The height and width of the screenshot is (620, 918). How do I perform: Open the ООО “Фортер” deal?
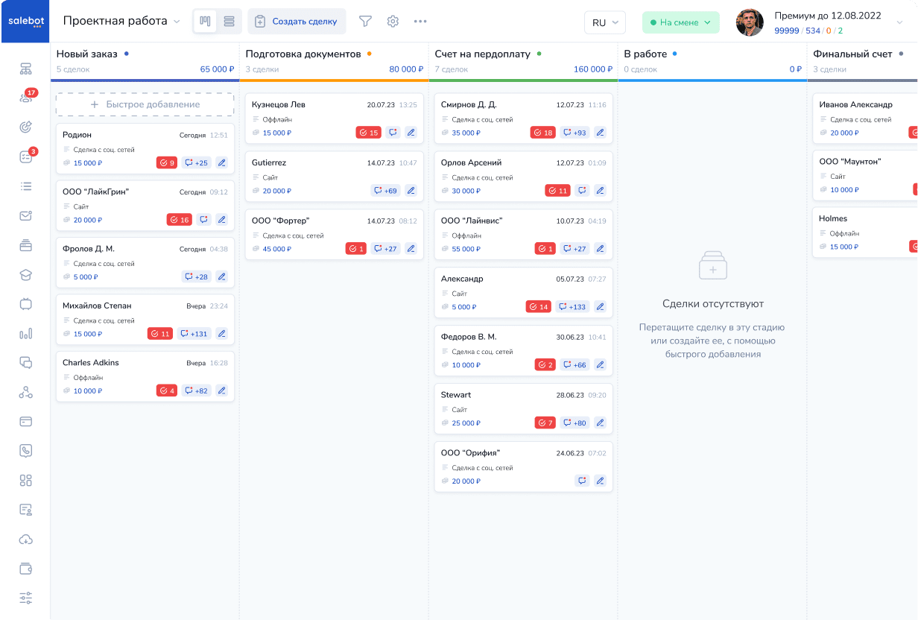coord(335,235)
